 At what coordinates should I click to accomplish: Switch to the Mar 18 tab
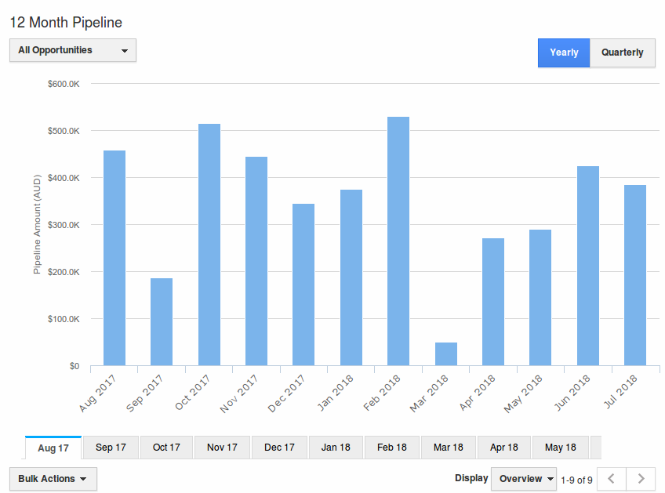(x=448, y=448)
